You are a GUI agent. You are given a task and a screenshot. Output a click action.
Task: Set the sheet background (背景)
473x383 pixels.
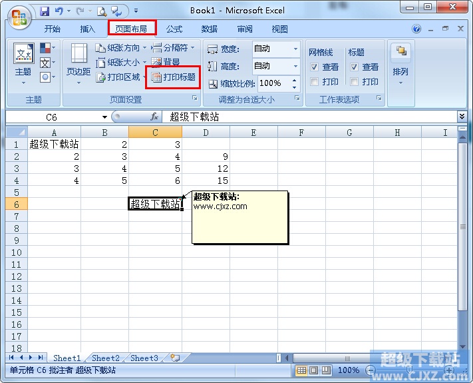(x=165, y=62)
